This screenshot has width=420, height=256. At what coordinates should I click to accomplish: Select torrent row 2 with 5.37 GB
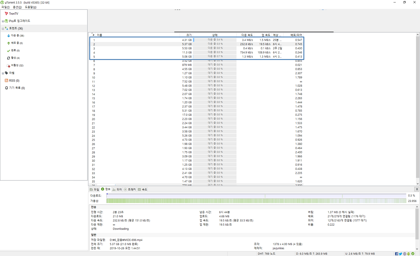tap(196, 44)
